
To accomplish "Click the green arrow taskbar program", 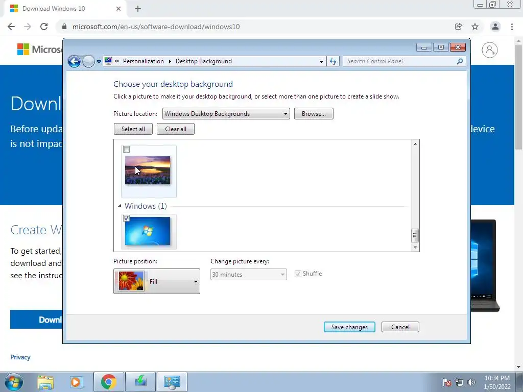I will (x=140, y=382).
